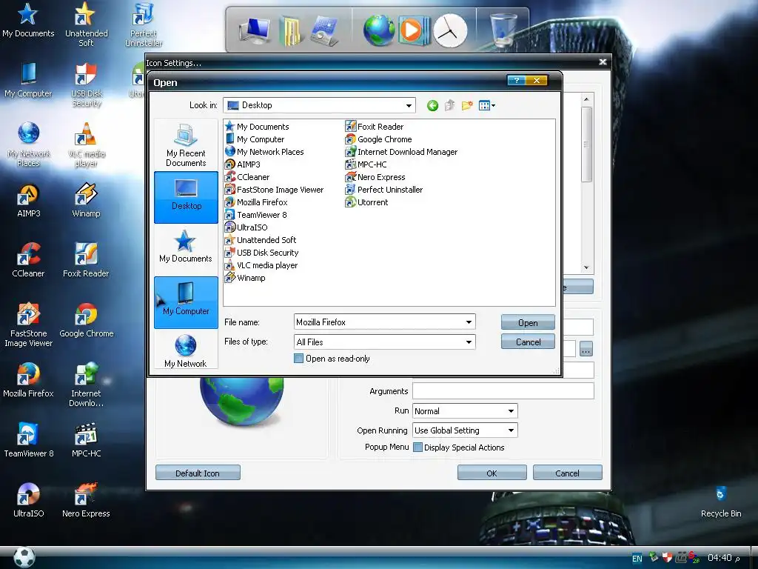Expand the File name combo box arrow
Screen dimensions: 758x569
(x=469, y=322)
